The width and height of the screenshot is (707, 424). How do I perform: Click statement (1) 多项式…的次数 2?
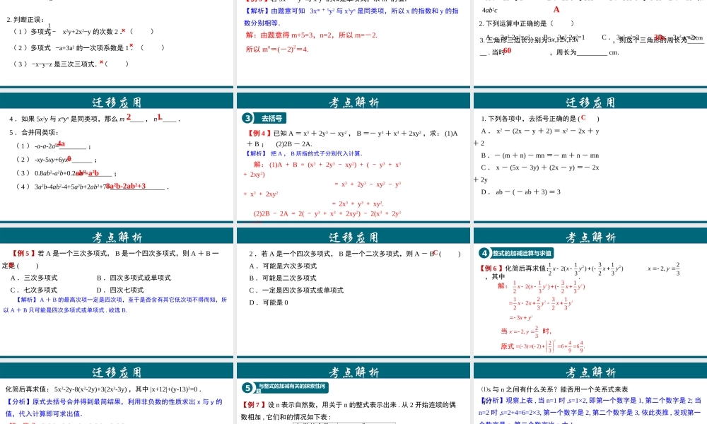83,32
